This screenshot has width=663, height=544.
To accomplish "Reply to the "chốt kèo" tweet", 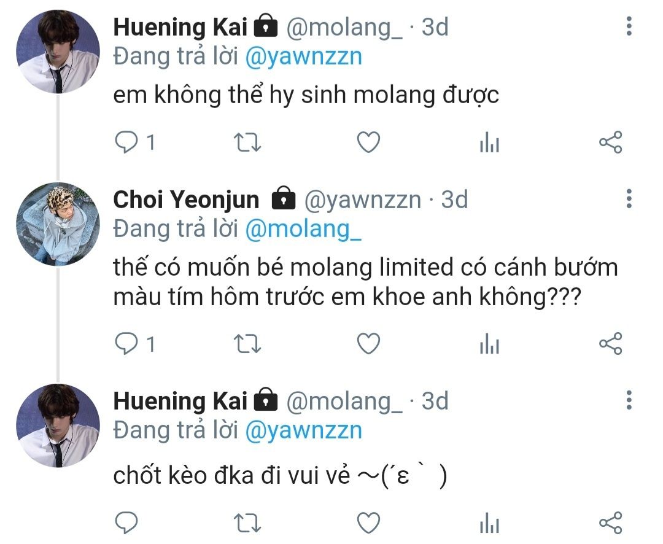I will pyautogui.click(x=127, y=523).
